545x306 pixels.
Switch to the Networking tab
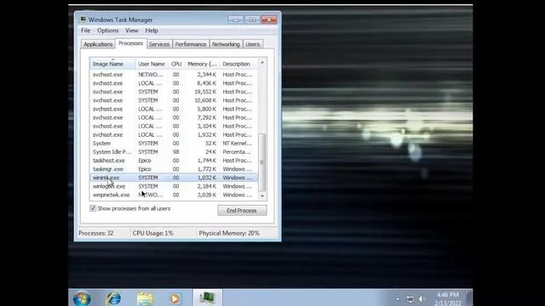[x=226, y=44]
